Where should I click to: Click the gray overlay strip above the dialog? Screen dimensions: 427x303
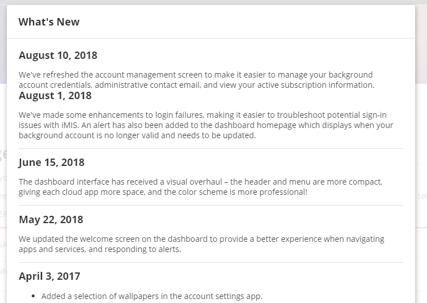tap(213, 2)
